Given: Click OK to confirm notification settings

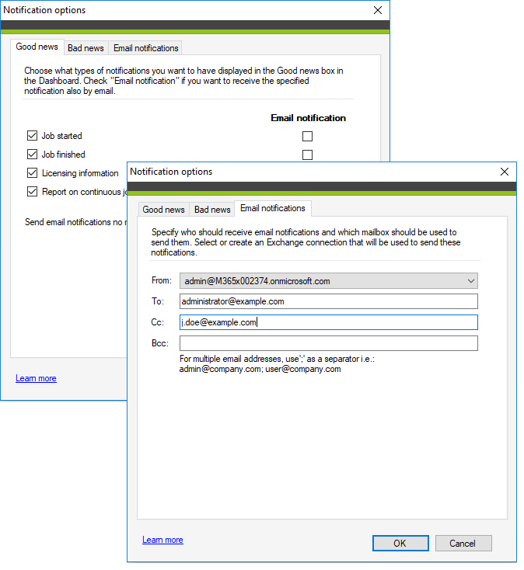Looking at the screenshot, I should (x=400, y=543).
